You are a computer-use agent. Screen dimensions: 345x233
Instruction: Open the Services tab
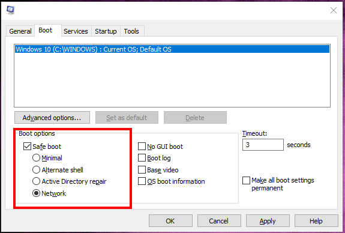pyautogui.click(x=76, y=31)
